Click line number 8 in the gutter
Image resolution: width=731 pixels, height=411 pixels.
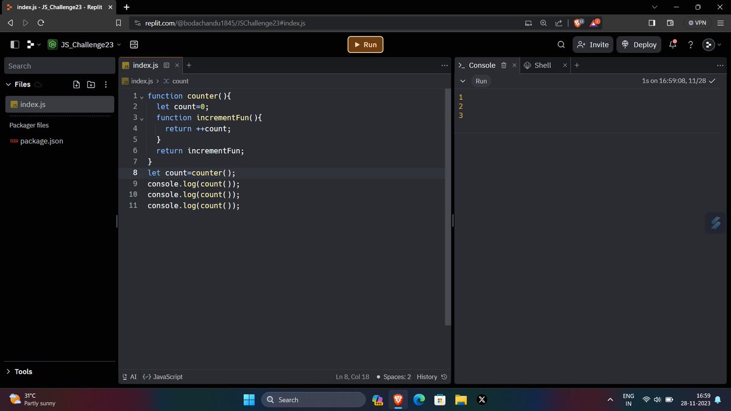tap(135, 173)
